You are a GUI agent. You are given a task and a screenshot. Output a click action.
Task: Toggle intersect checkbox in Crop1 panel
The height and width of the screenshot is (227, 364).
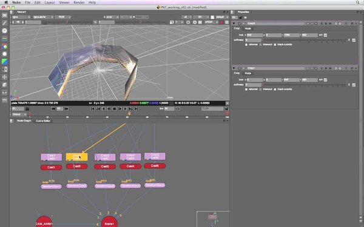click(x=260, y=89)
